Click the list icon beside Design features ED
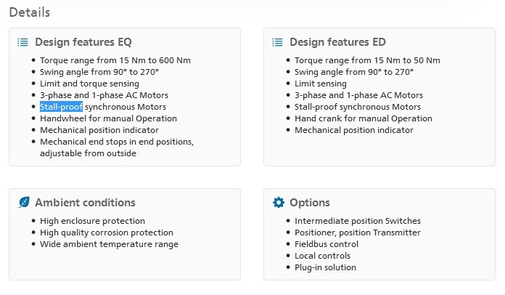The width and height of the screenshot is (505, 295). pyautogui.click(x=277, y=42)
